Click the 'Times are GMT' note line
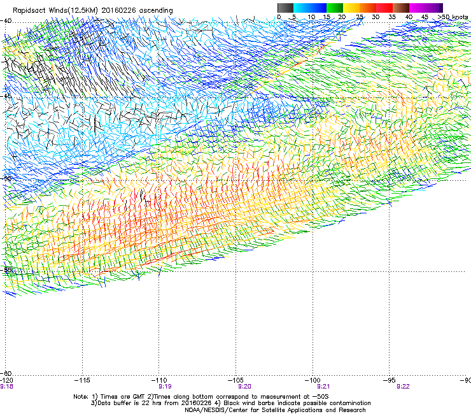The width and height of the screenshot is (471, 414). tap(201, 397)
